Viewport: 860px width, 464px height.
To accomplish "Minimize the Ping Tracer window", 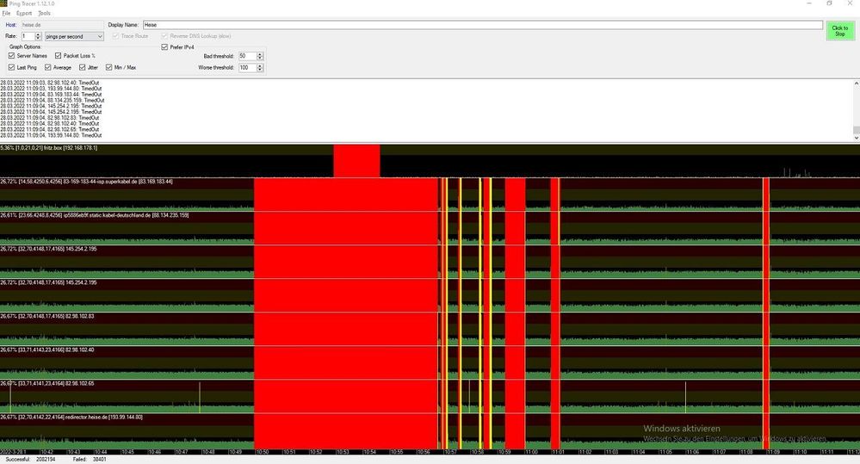I will pos(809,3).
